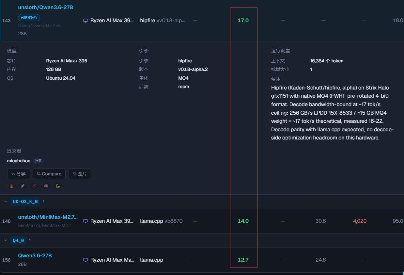Click row number 143
The image size is (404, 275).
(x=6, y=21)
